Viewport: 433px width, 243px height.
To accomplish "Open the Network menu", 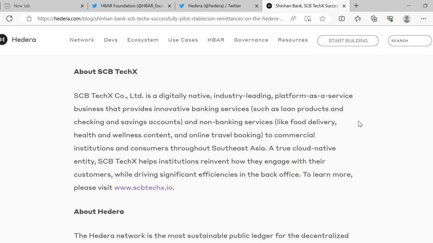I will 82,40.
